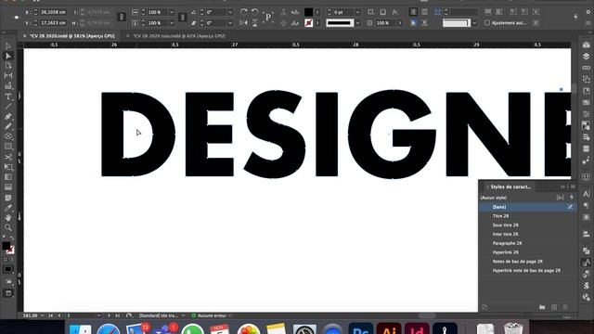
Task: Select the Type tool
Action: coord(8,96)
